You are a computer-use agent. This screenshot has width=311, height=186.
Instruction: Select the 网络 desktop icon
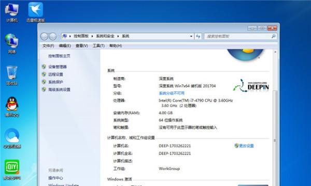pyautogui.click(x=12, y=44)
